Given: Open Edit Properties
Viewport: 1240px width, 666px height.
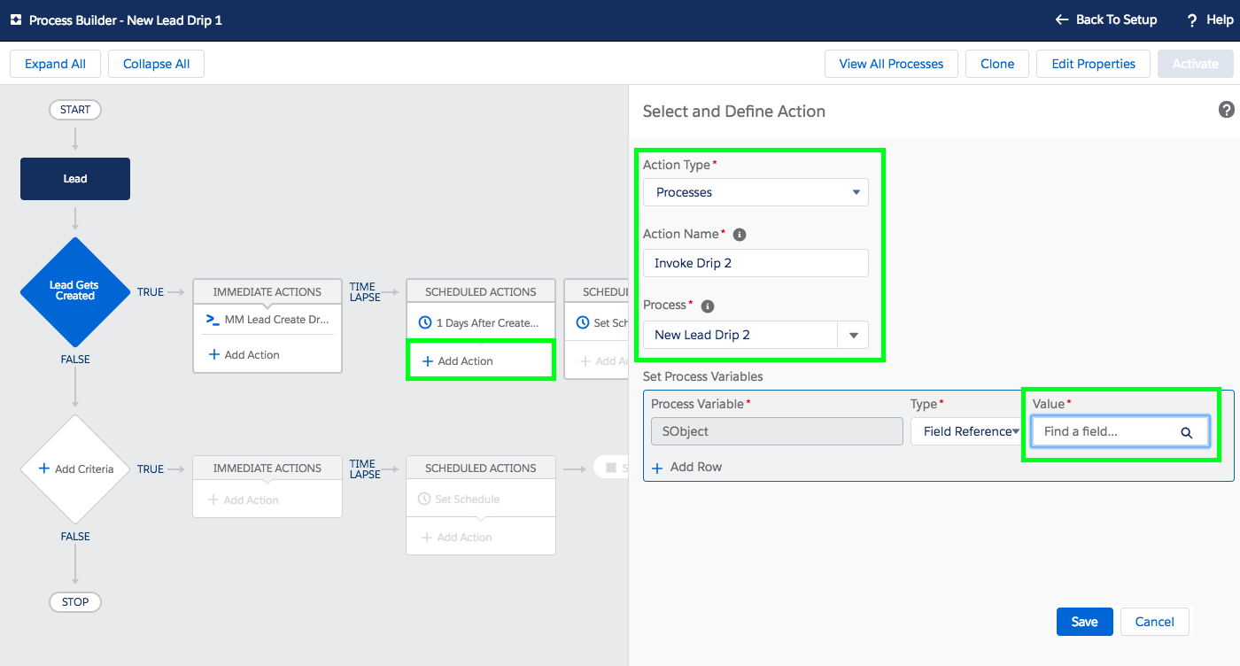Looking at the screenshot, I should tap(1093, 64).
